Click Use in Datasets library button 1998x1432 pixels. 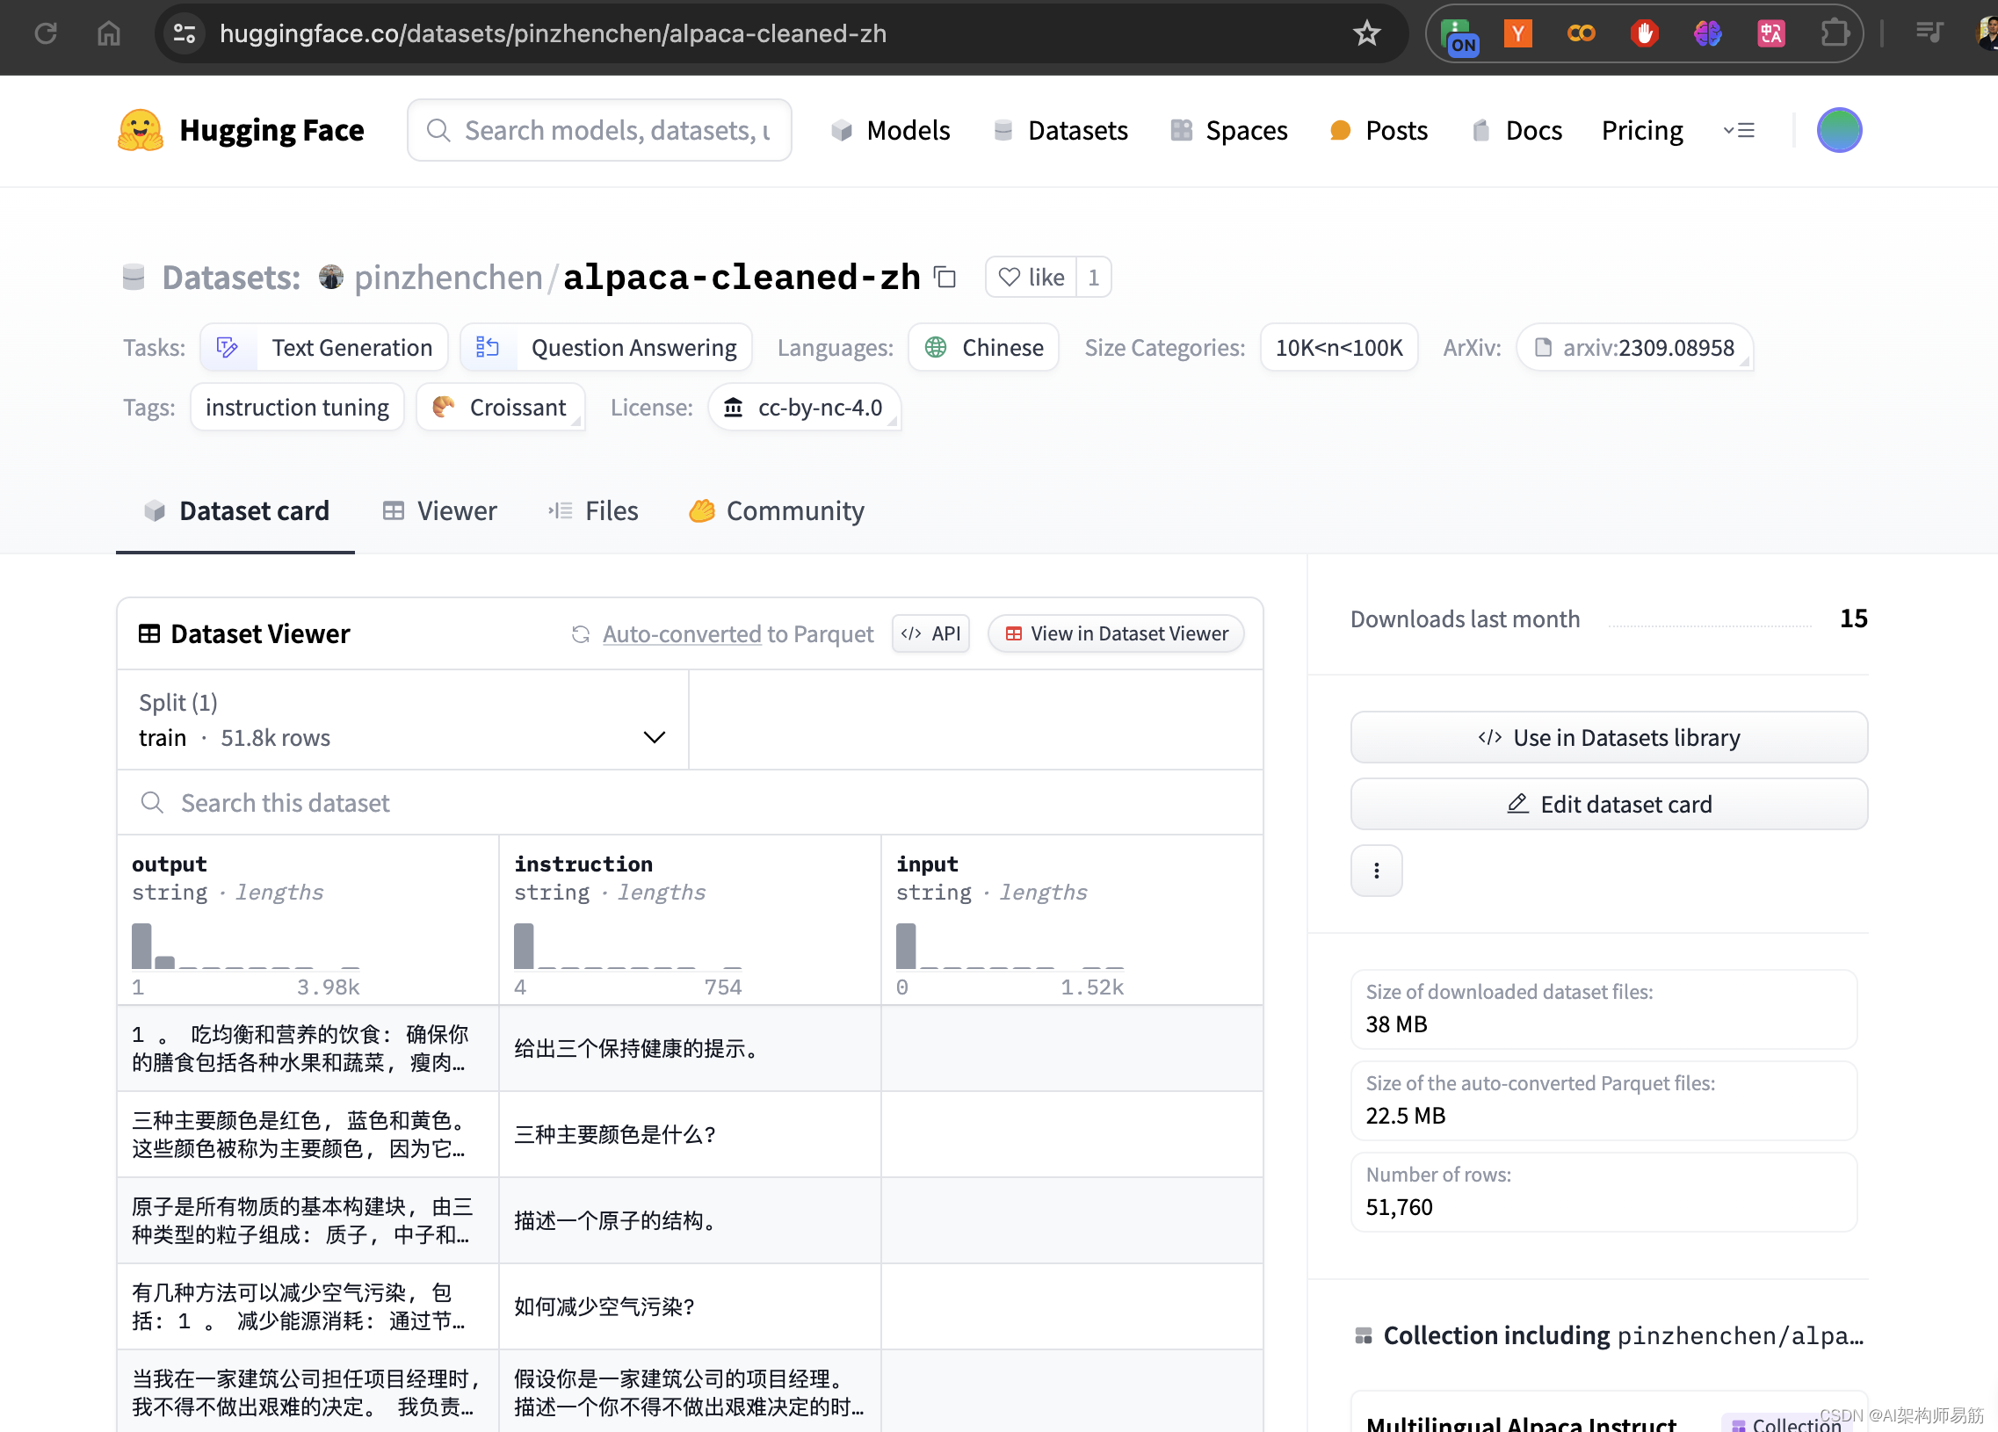tap(1609, 737)
